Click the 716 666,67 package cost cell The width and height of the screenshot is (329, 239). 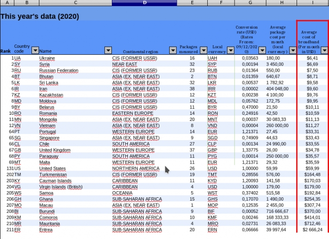coord(282,211)
